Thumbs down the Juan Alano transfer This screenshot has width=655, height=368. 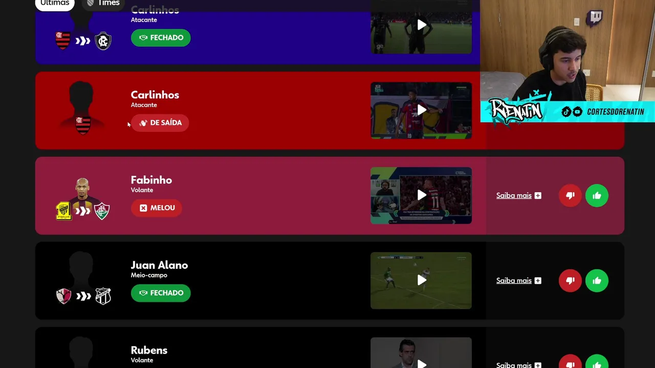coord(570,280)
